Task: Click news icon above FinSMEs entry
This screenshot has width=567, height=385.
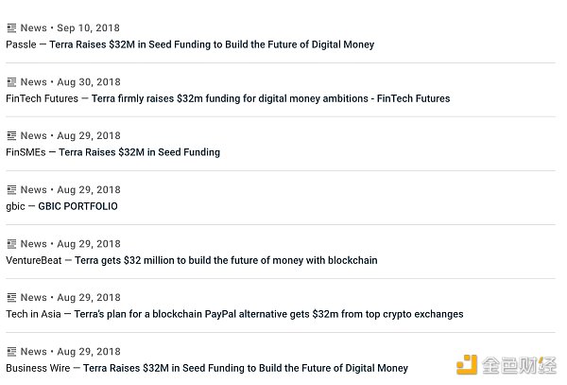Action: click(11, 135)
